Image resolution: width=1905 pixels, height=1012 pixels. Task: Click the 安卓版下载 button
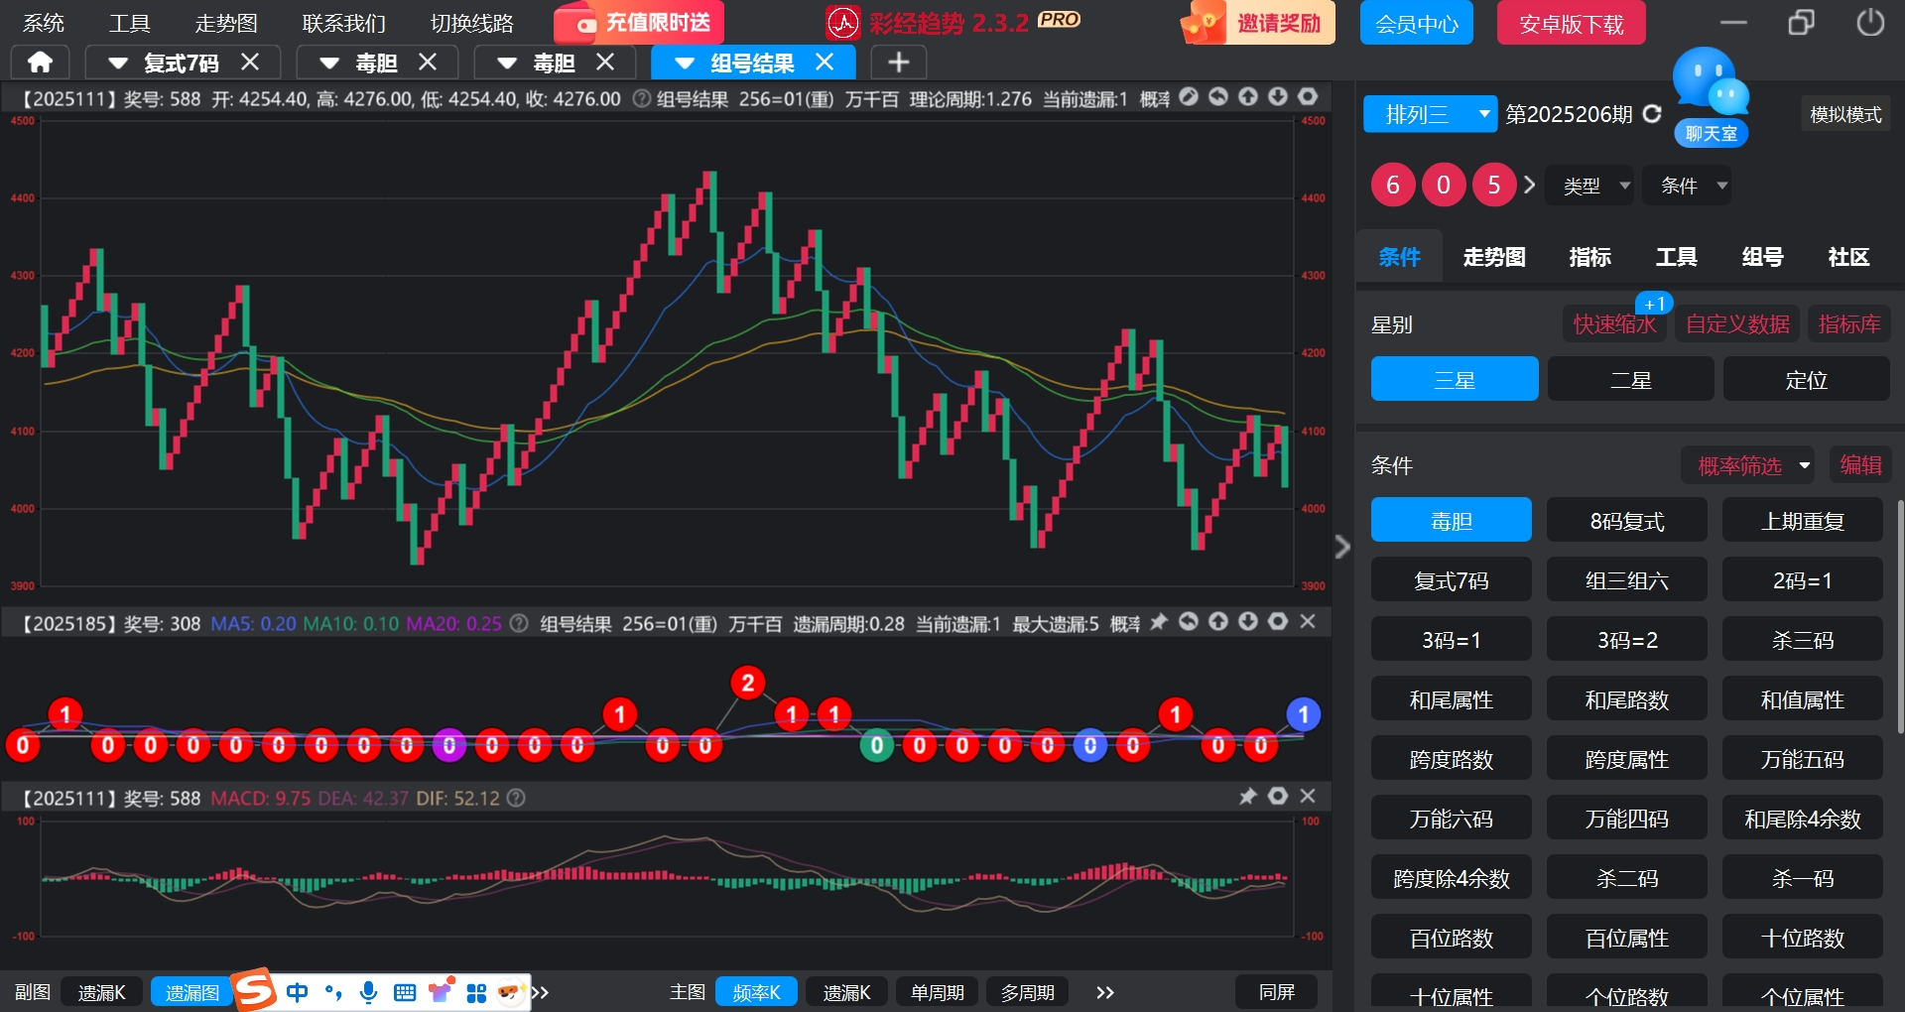coord(1571,23)
